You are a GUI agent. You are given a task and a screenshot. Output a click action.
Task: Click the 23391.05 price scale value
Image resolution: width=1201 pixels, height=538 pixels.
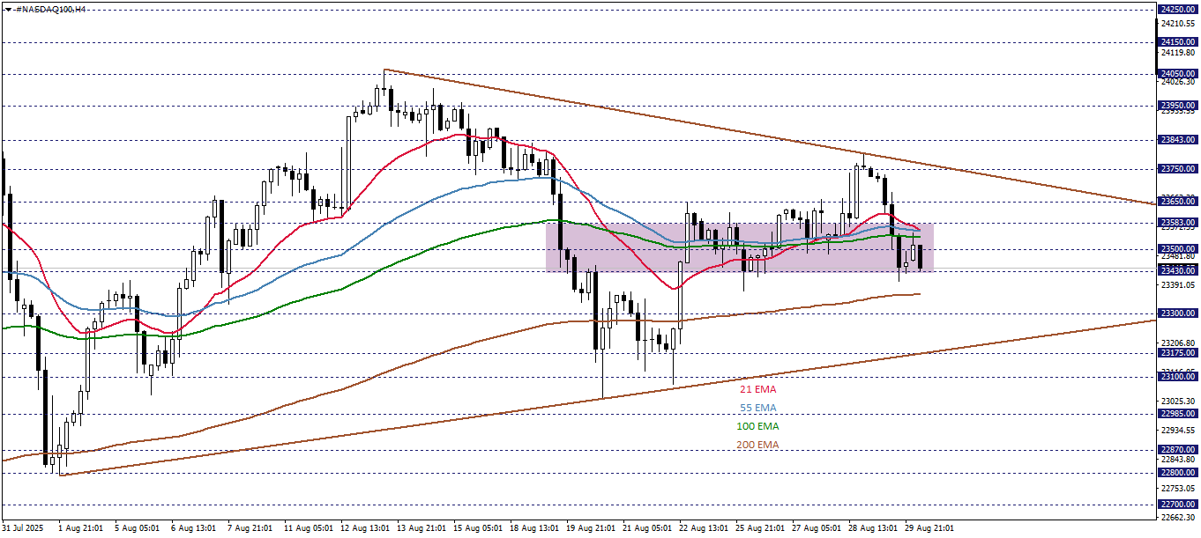pyautogui.click(x=1179, y=285)
